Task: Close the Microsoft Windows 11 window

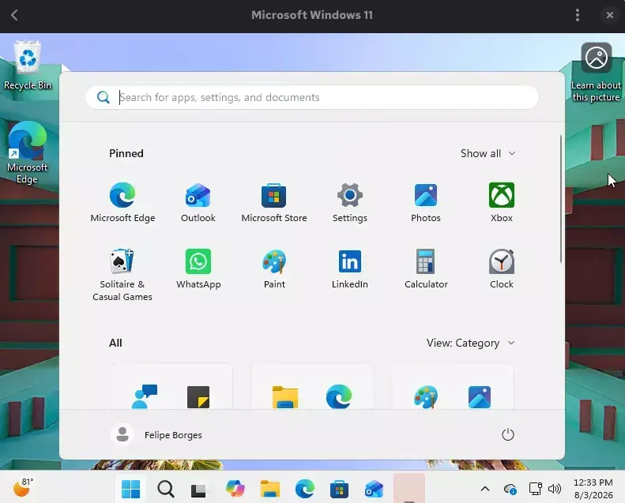Action: point(609,15)
